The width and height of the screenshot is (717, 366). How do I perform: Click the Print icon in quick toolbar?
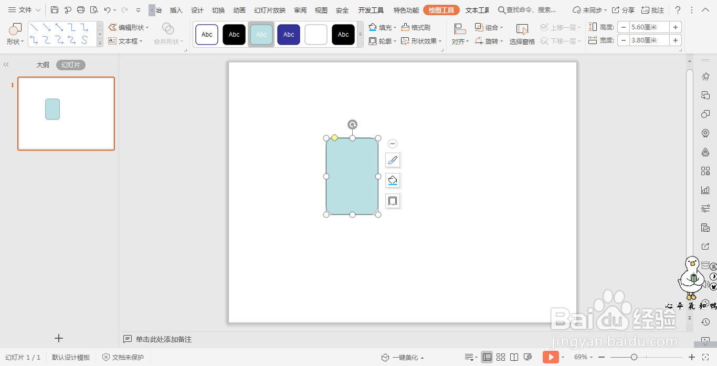[x=81, y=10]
